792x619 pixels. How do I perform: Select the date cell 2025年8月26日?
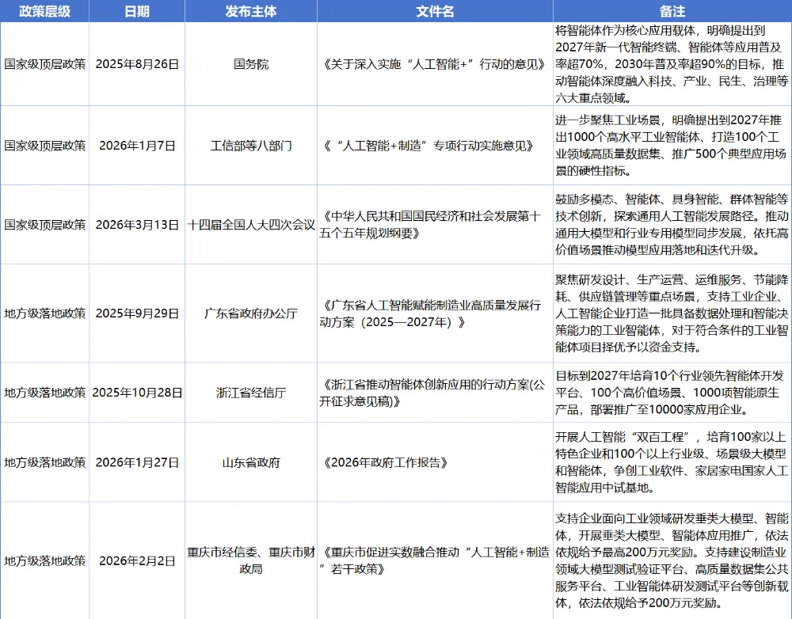[x=137, y=64]
